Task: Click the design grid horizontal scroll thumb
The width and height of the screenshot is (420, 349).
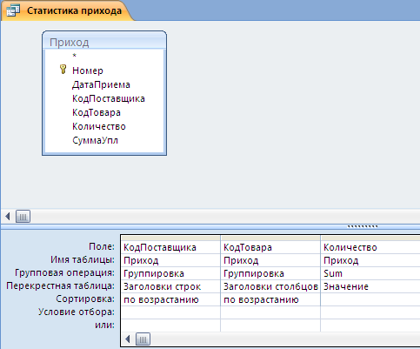Action: coord(143,339)
